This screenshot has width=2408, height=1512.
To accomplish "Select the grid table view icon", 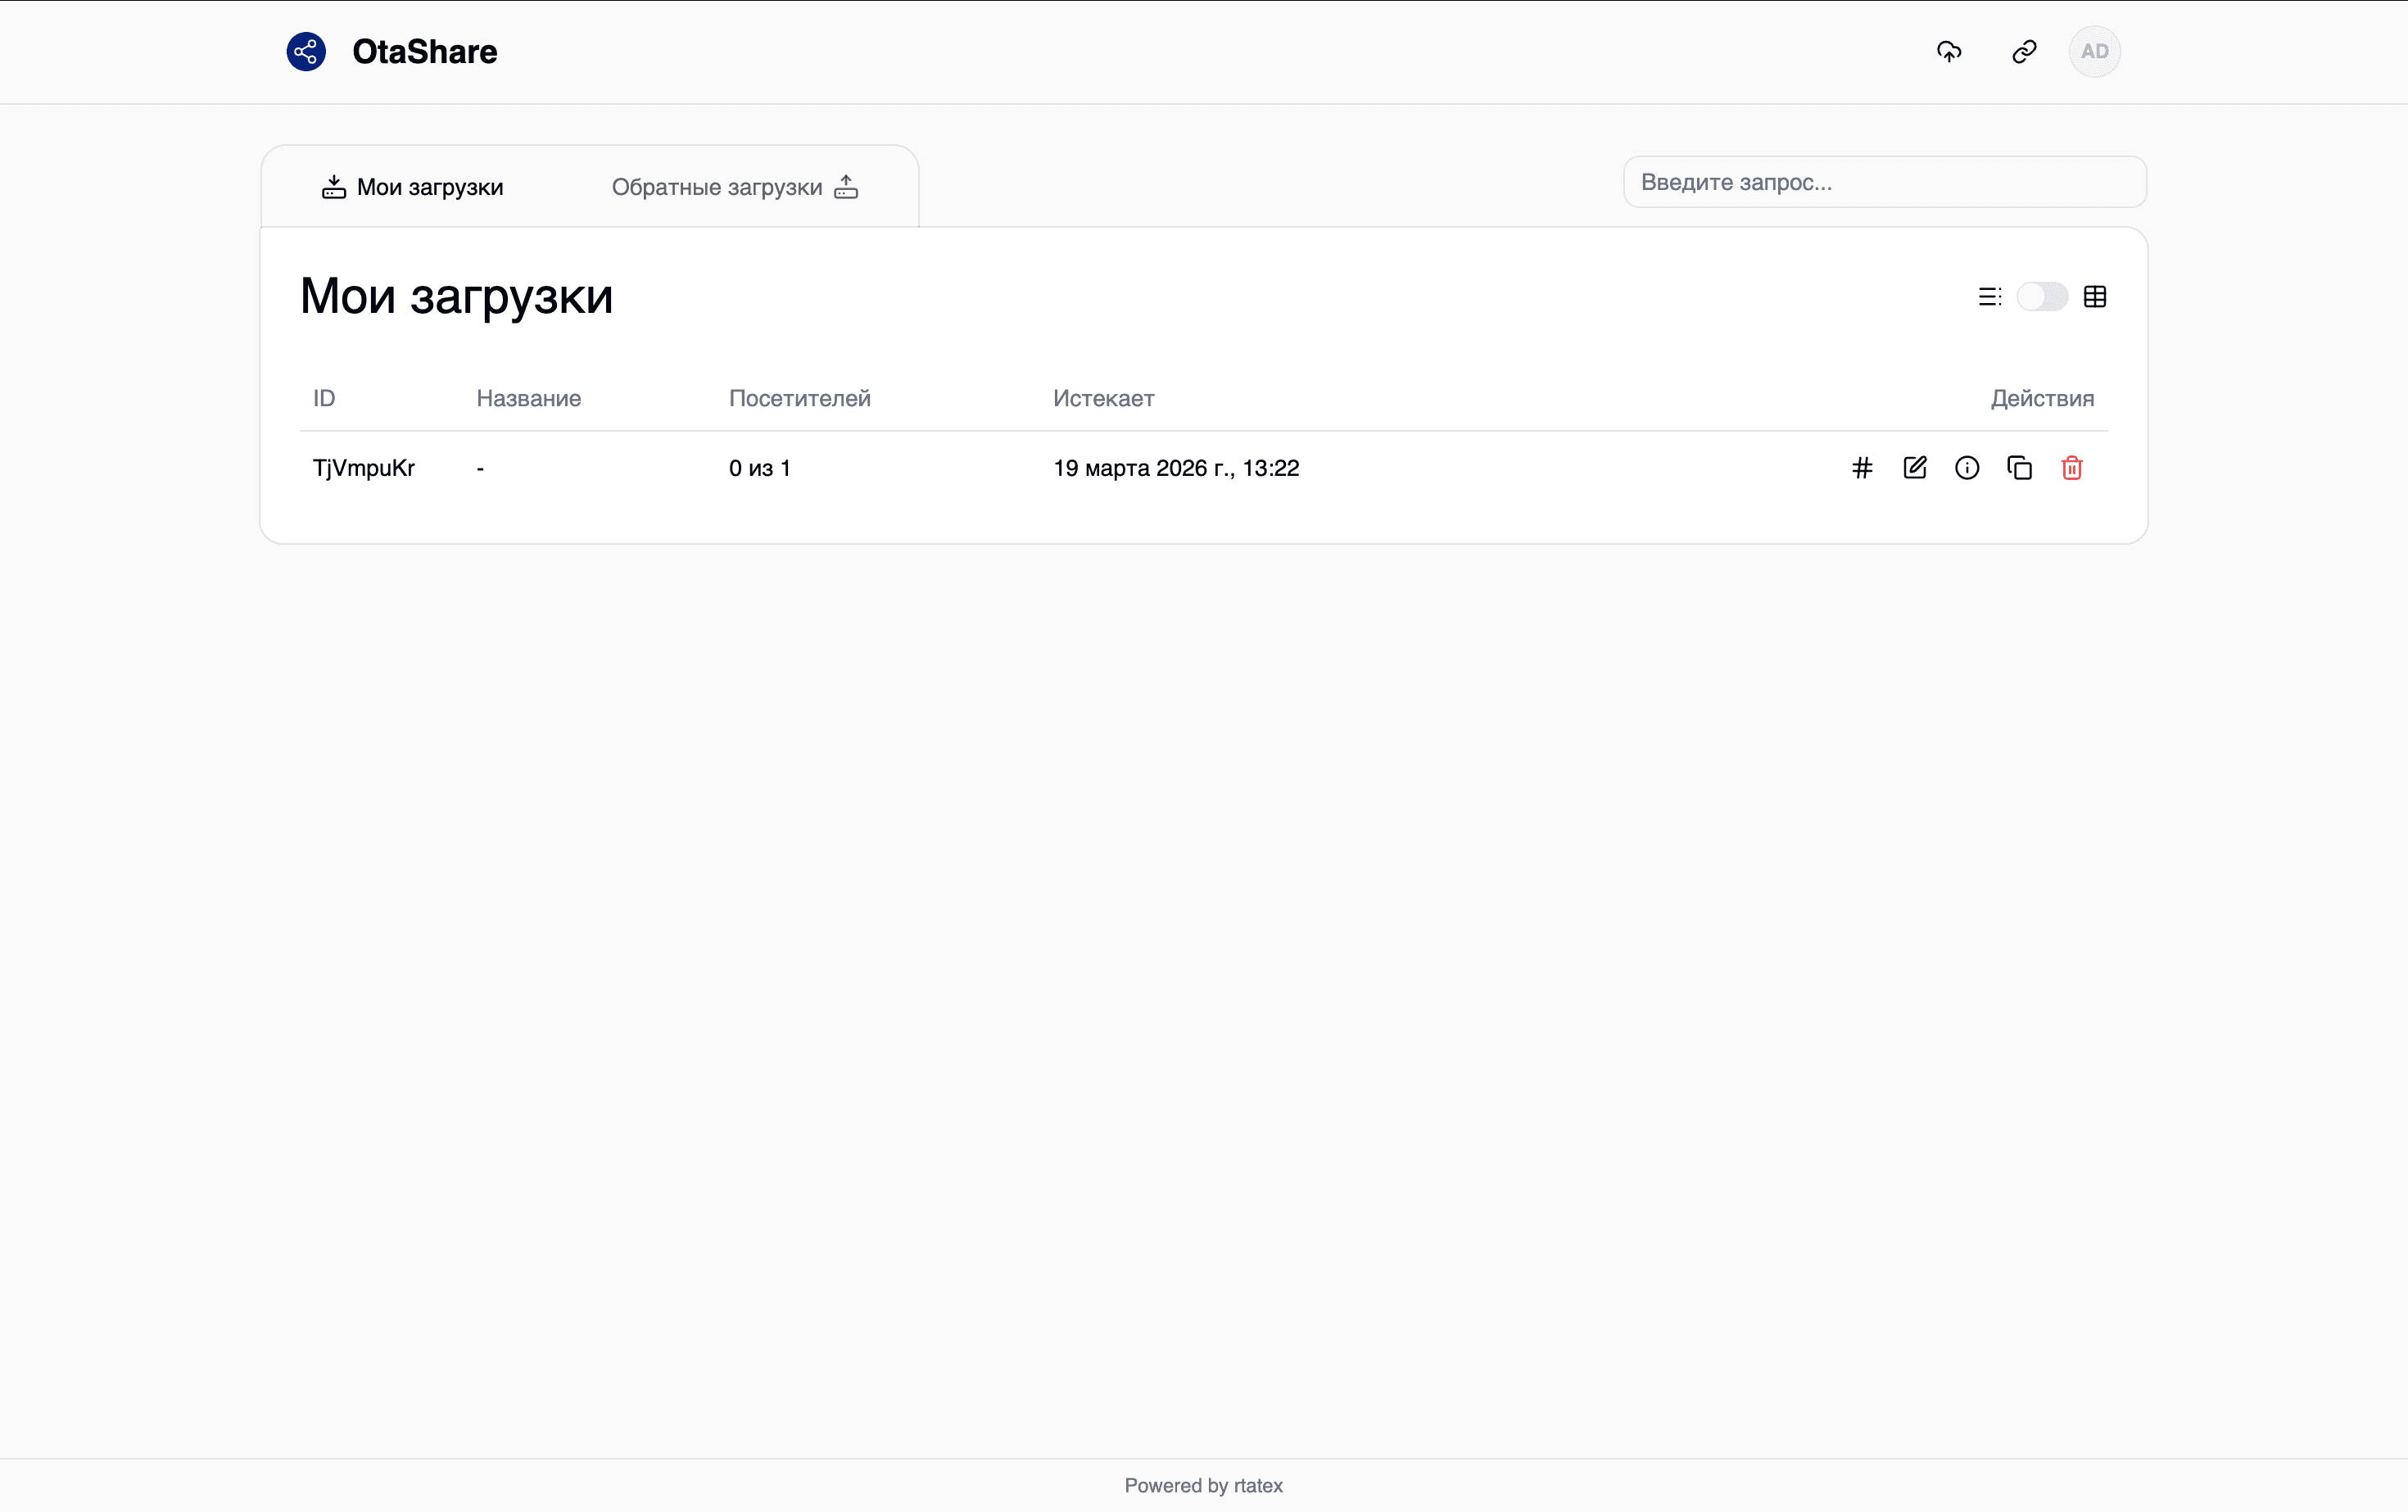I will click(2095, 297).
